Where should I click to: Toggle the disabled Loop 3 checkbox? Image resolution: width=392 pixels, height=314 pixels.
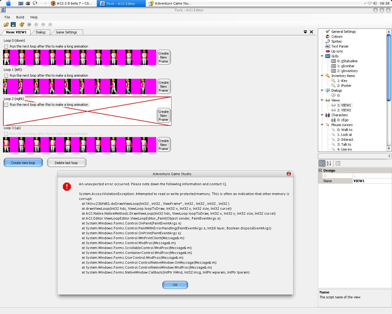pos(6,134)
